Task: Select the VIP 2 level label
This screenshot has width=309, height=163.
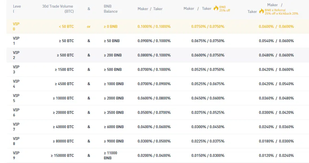Action: point(16,55)
